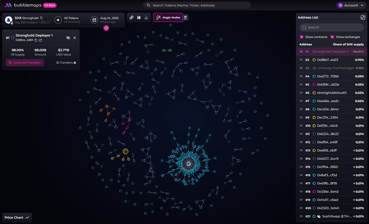Hide address #14 0xb227...bcc9
Screen dimensions: 369x224
(301, 159)
